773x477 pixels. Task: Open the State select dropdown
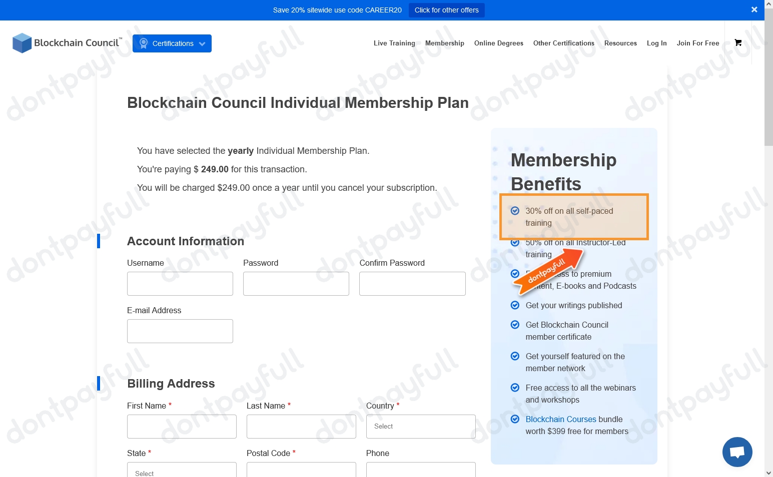point(182,470)
